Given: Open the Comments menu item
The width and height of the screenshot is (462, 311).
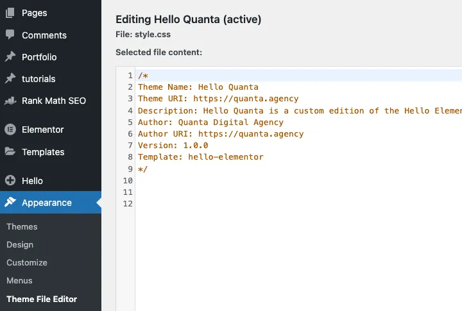Looking at the screenshot, I should [x=44, y=35].
